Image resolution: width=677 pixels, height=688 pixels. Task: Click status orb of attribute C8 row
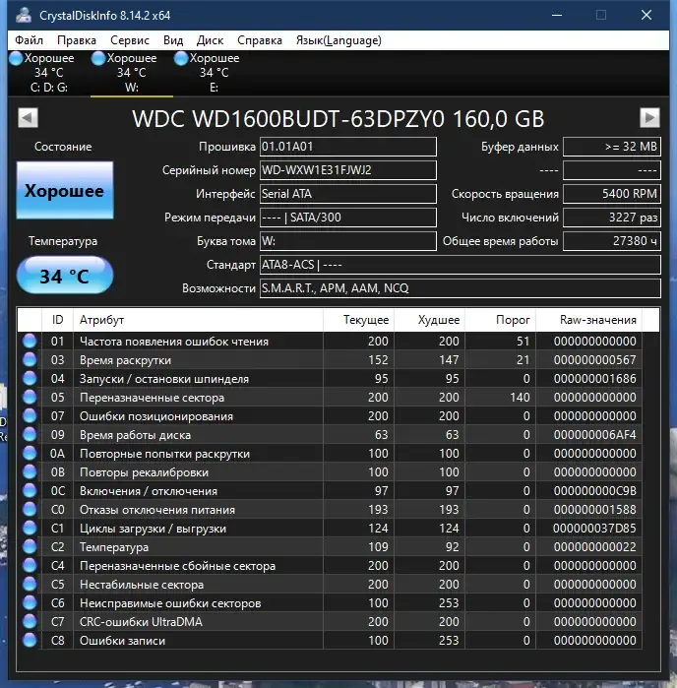30,640
